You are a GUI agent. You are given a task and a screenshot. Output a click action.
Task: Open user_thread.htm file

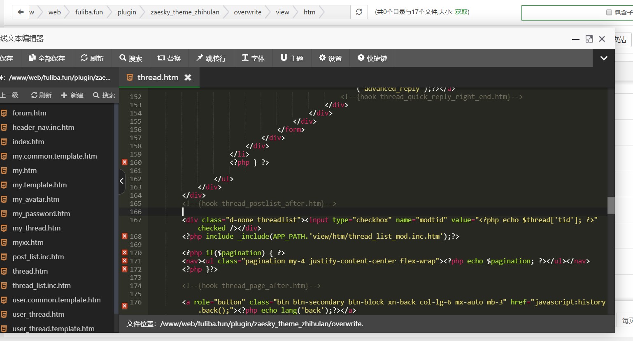38,314
